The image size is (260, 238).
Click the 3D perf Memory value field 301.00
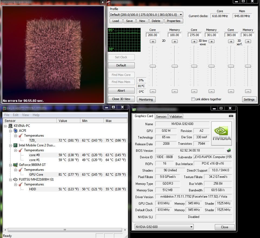(248, 35)
